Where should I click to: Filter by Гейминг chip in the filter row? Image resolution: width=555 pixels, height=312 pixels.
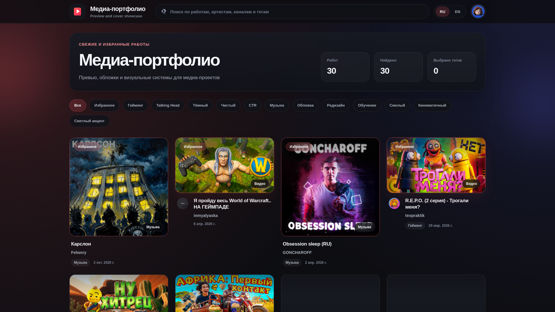click(x=135, y=105)
